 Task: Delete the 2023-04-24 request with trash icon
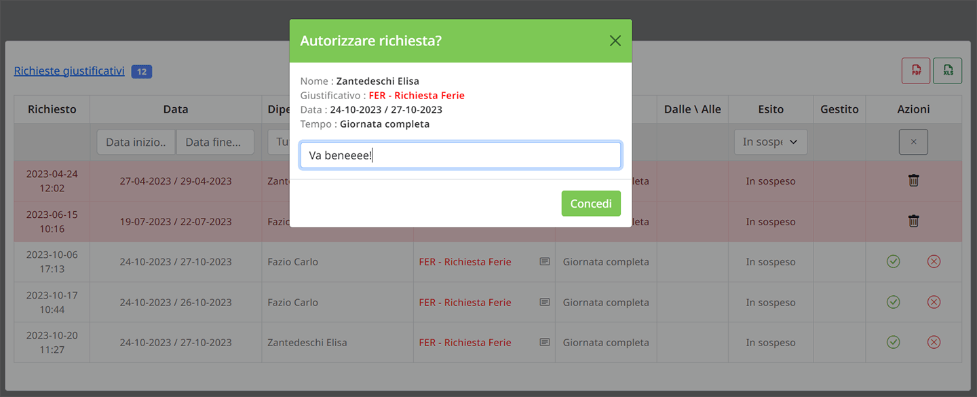[x=913, y=181]
